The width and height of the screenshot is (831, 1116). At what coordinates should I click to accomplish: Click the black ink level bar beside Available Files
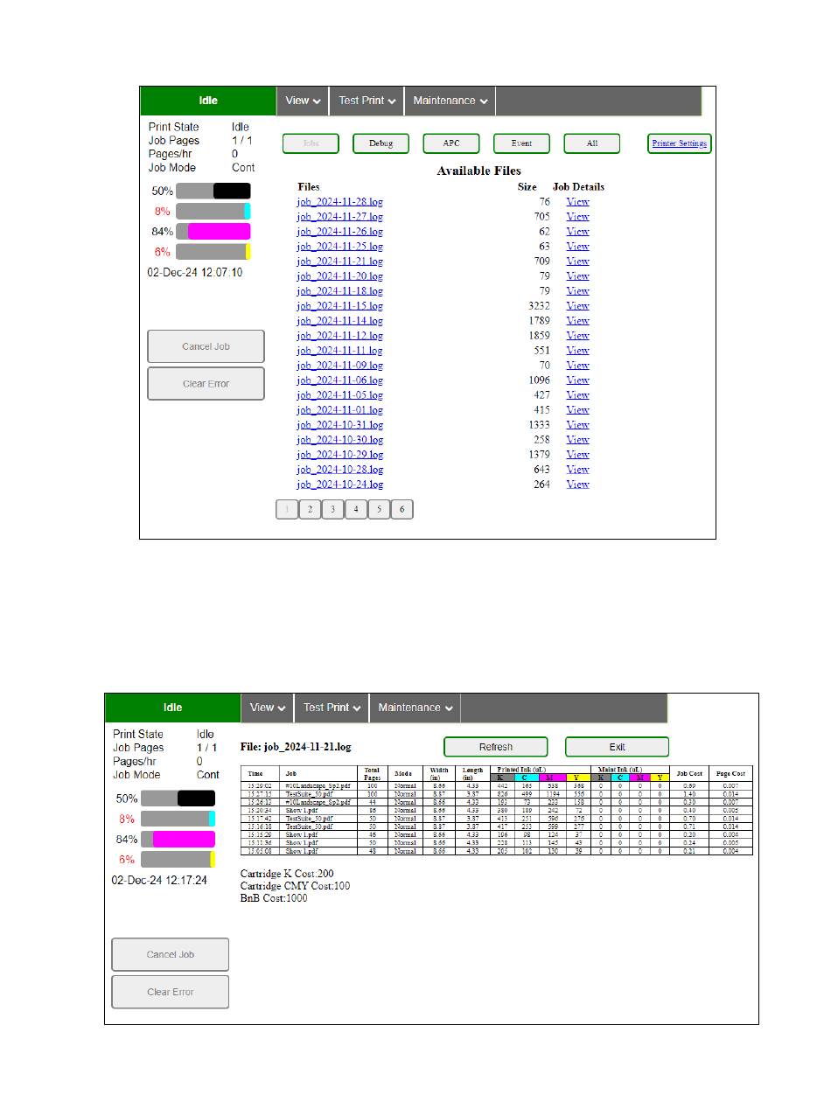pos(213,192)
